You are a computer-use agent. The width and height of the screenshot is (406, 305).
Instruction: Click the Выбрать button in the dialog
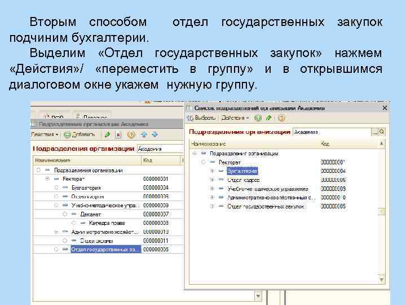[201, 118]
